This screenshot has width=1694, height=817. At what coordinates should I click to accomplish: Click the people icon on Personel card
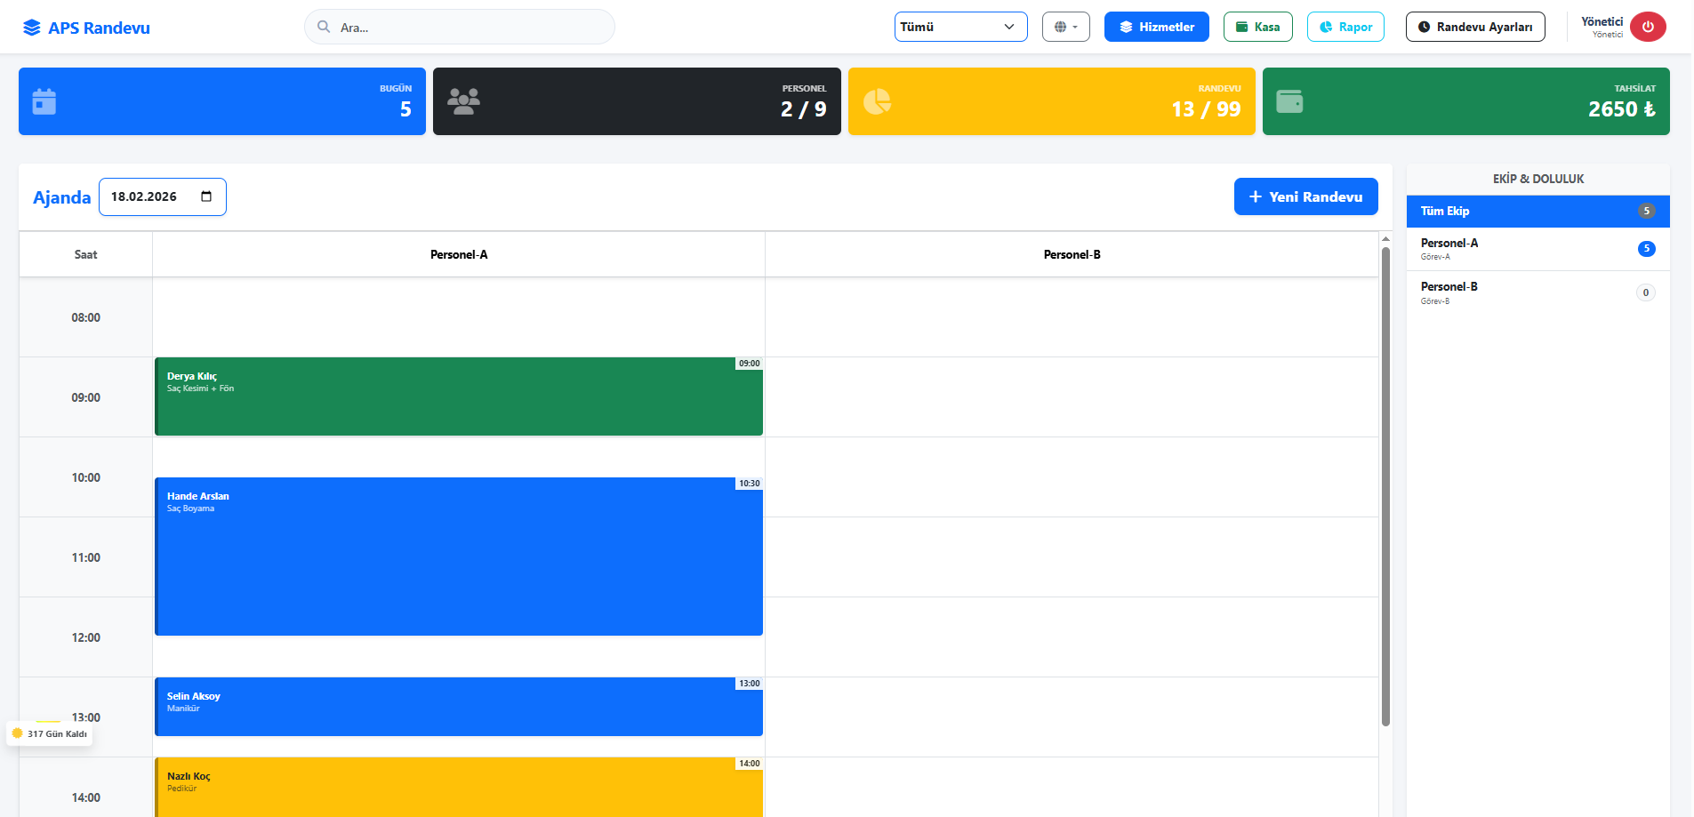pos(463,101)
